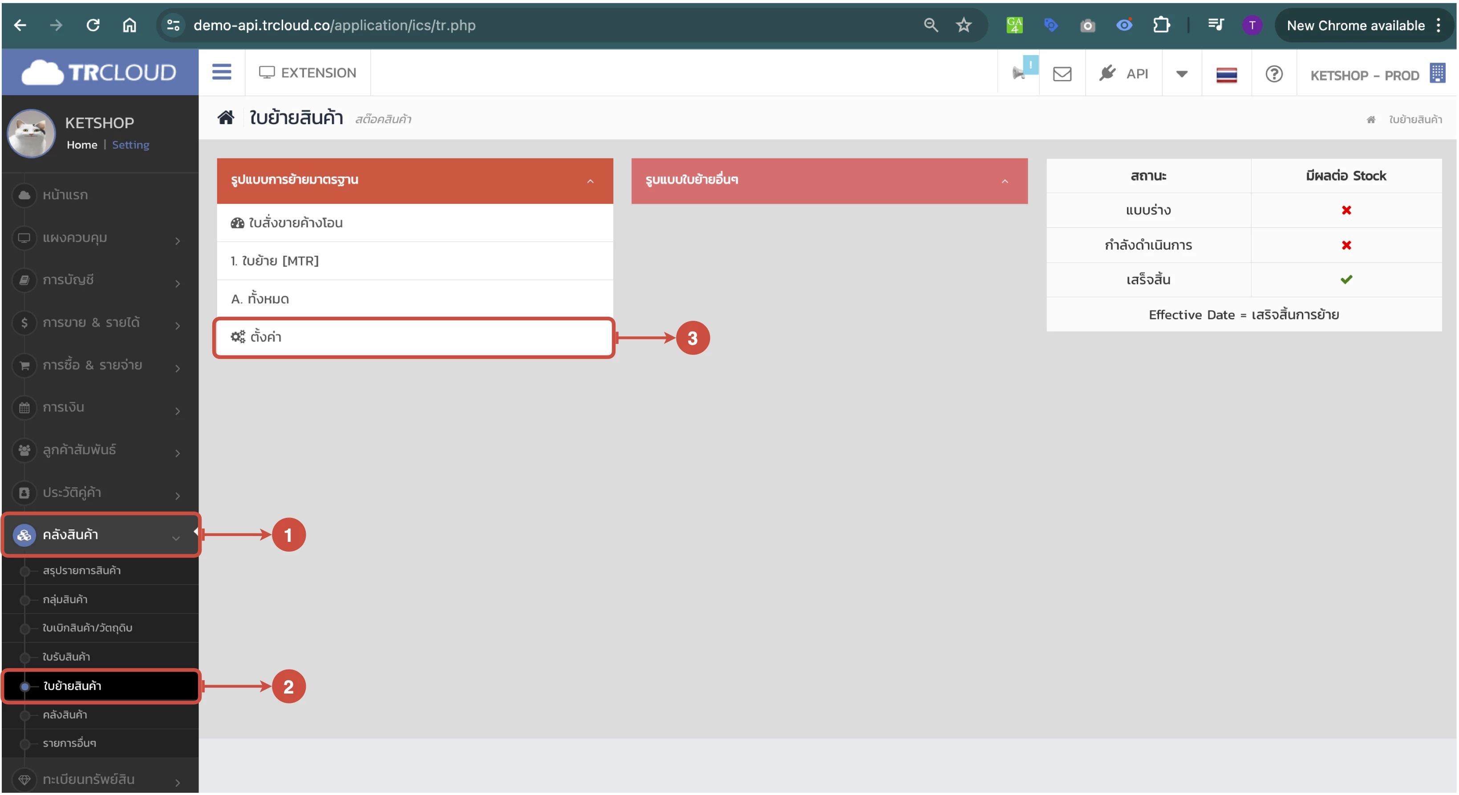Click the Setting link under KETSHOP
This screenshot has width=1459, height=795.
click(x=131, y=145)
